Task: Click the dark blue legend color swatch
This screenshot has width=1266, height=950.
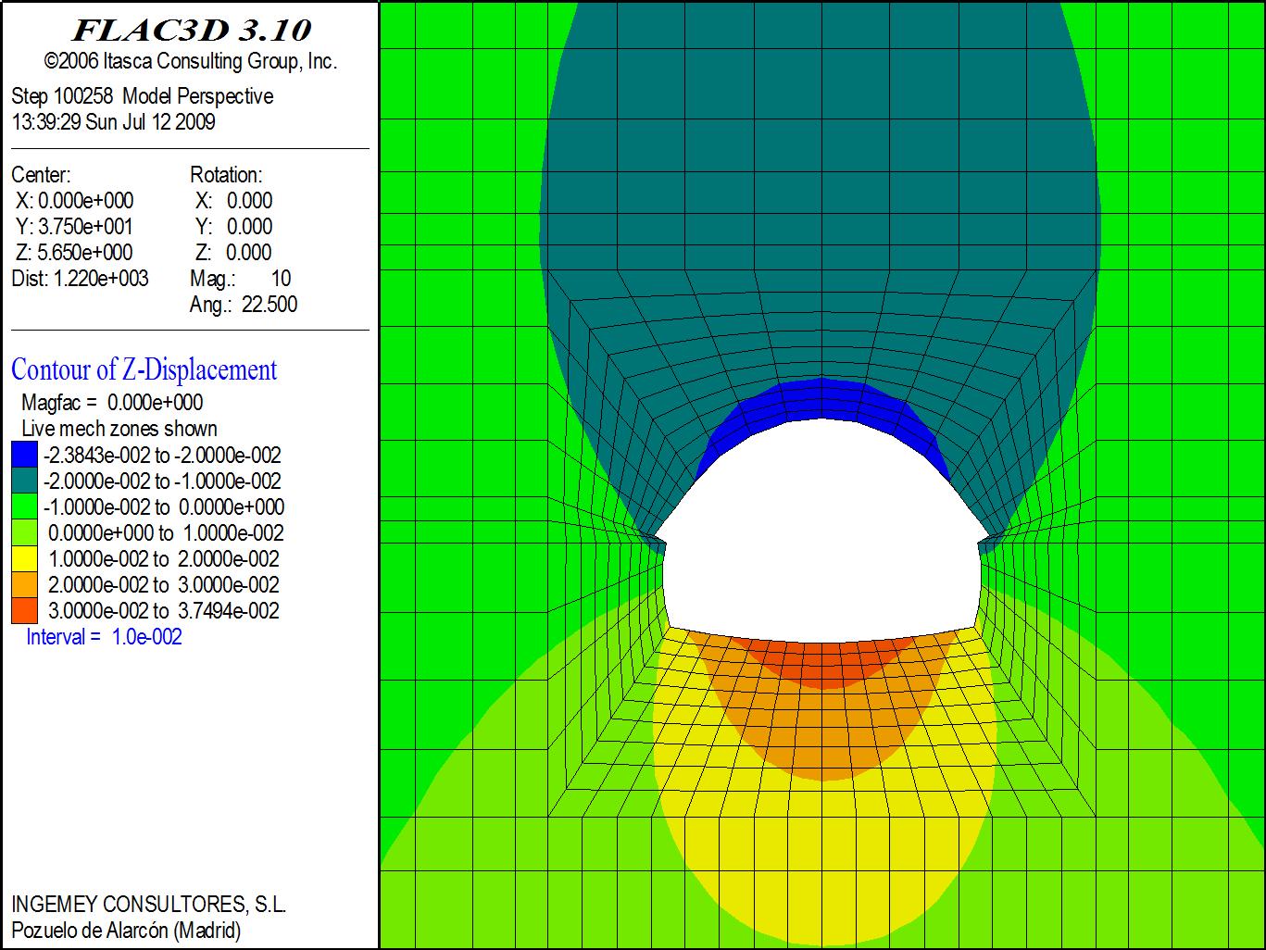Action: pos(24,455)
